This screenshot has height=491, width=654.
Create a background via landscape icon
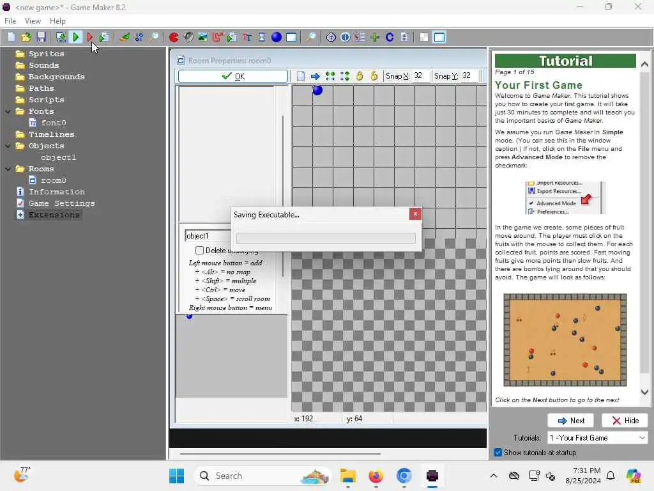pyautogui.click(x=202, y=37)
